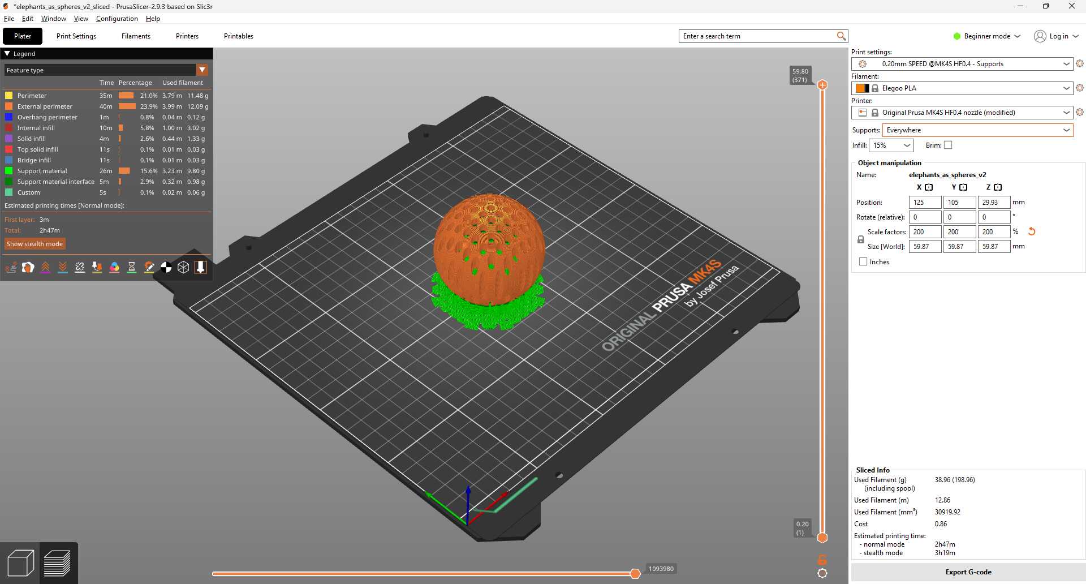Click the retractions (up arrows) icon
This screenshot has width=1086, height=584.
click(x=45, y=268)
